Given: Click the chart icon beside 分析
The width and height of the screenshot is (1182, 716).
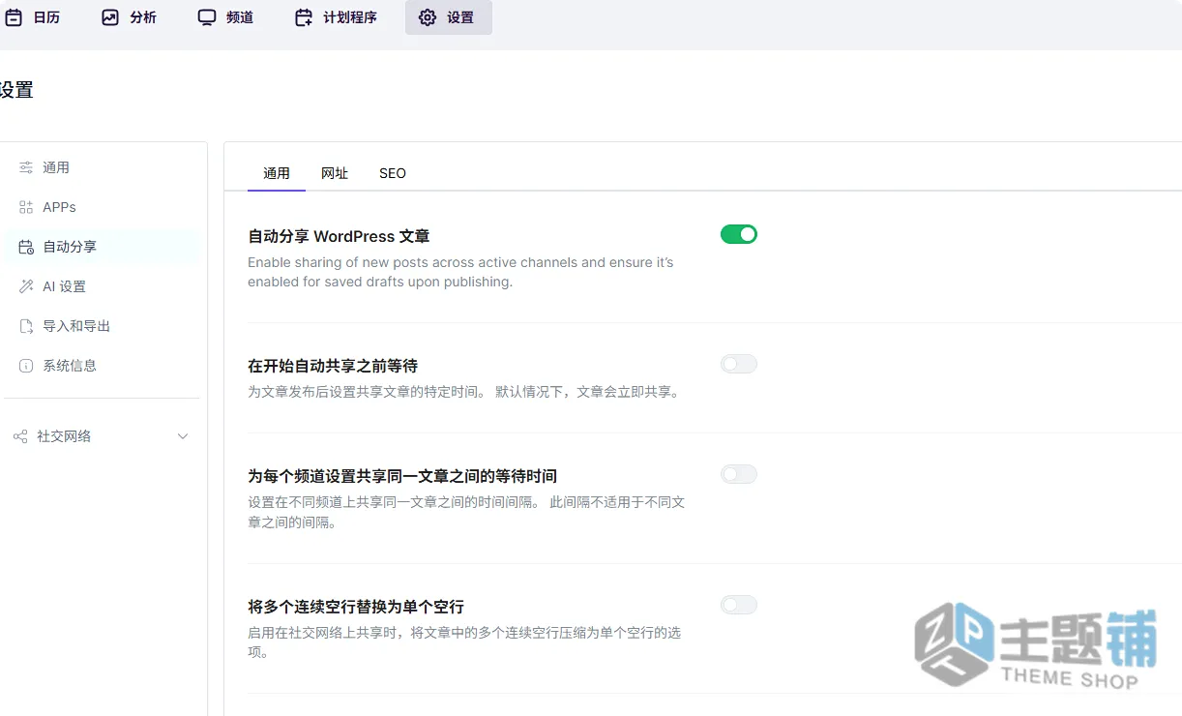Looking at the screenshot, I should click(110, 17).
